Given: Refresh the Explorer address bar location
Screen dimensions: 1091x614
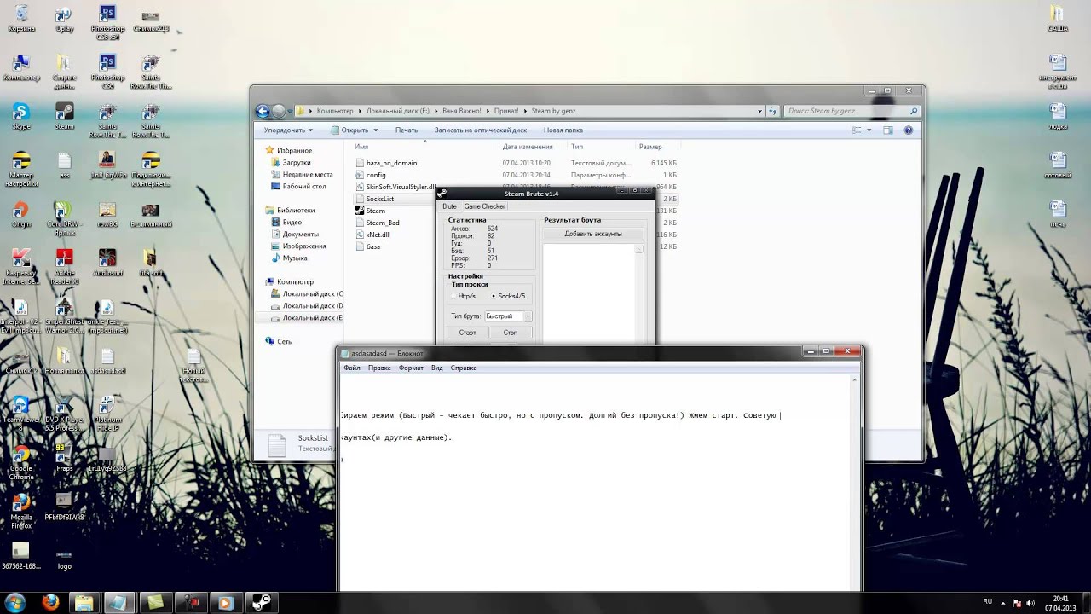Looking at the screenshot, I should point(772,111).
